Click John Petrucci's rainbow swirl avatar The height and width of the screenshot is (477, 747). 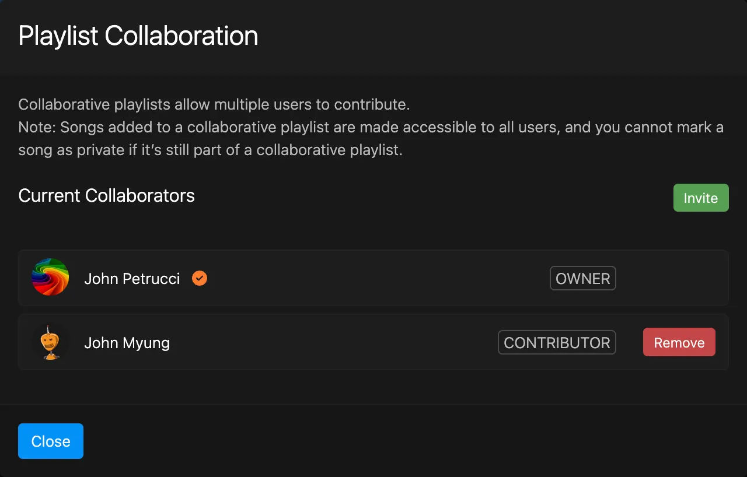pos(50,278)
